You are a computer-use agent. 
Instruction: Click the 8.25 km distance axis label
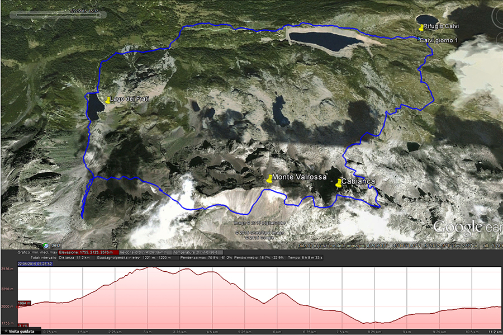click(374, 332)
